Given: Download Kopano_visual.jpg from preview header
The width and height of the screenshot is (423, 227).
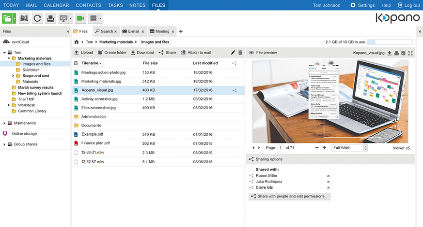Looking at the screenshot, I should (390, 53).
